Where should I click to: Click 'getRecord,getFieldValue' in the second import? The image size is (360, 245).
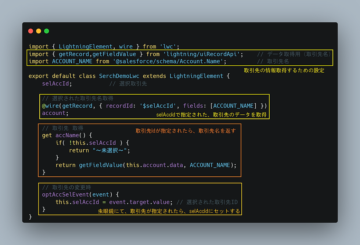[97, 54]
